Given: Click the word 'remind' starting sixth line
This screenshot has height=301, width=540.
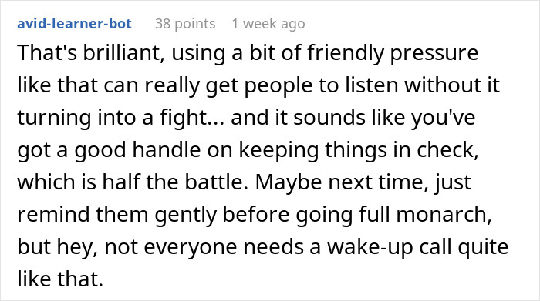Looking at the screenshot, I should pos(53,214).
